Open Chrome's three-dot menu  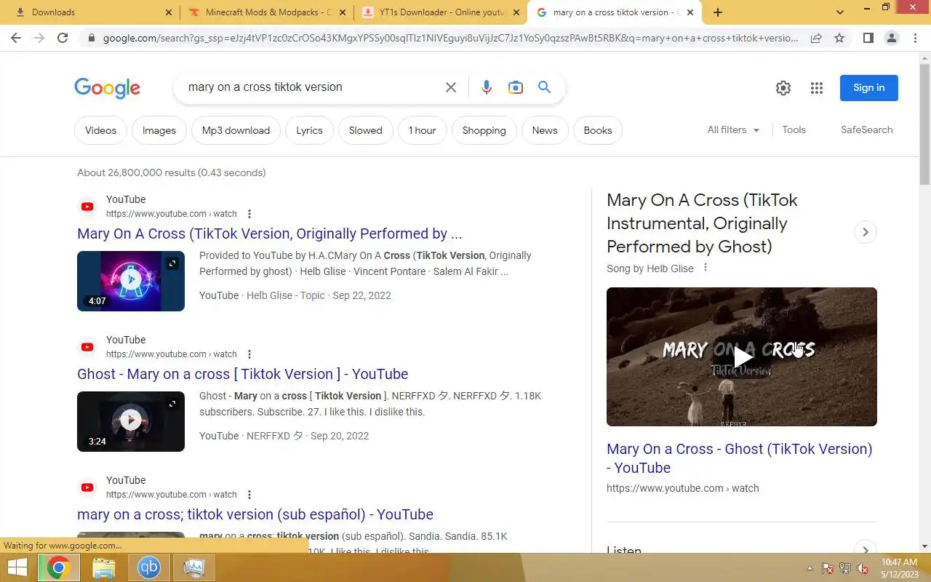coord(915,38)
